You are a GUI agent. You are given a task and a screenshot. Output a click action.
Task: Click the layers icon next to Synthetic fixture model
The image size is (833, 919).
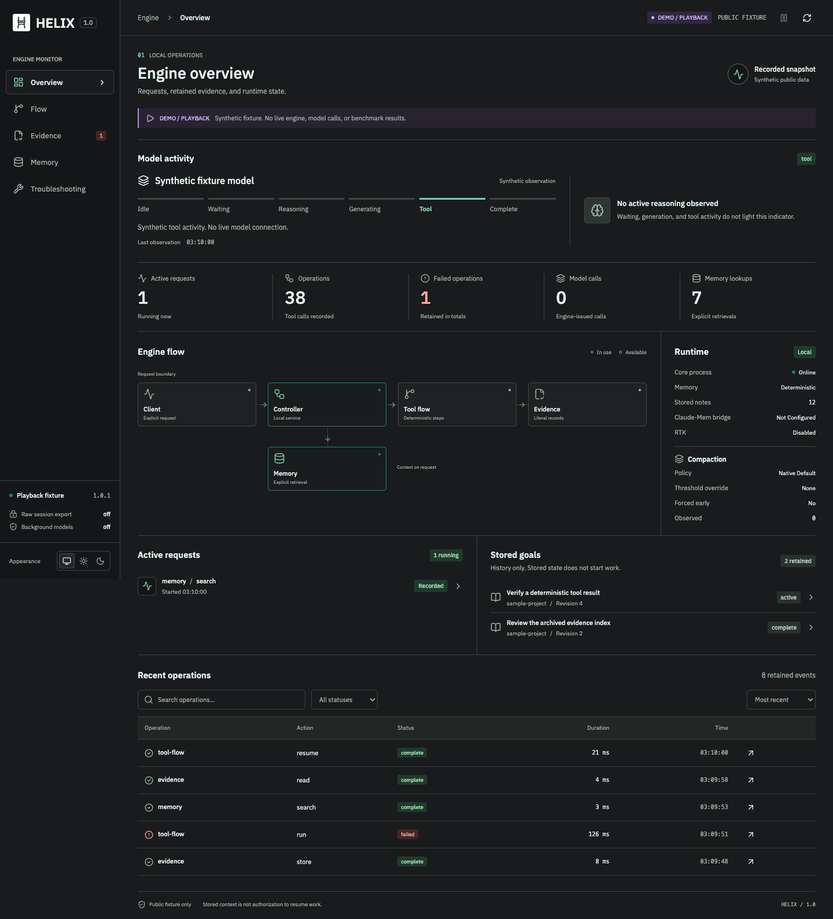[x=143, y=181]
